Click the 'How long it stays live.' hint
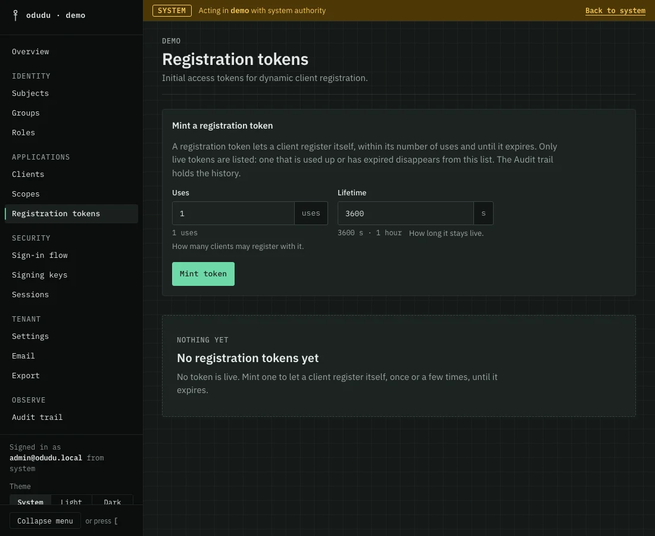This screenshot has width=655, height=536. [x=446, y=233]
